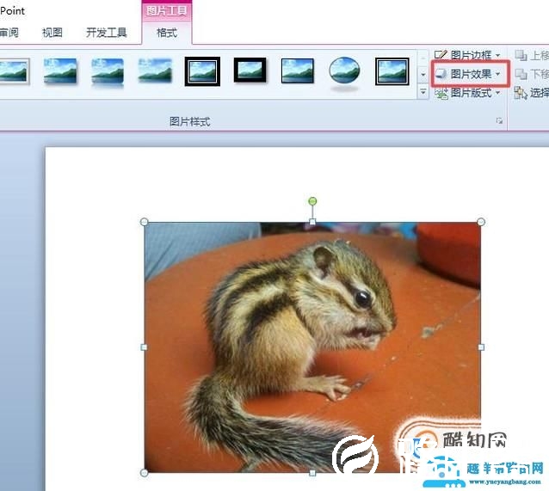Show previous row of picture styles
This screenshot has width=549, height=491.
point(423,58)
